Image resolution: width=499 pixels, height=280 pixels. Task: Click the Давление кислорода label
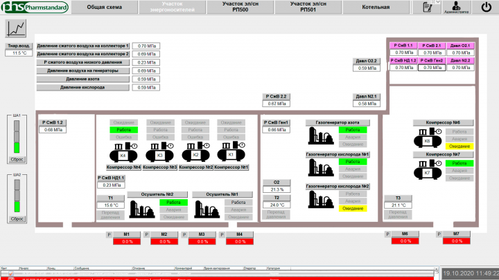pyautogui.click(x=82, y=87)
